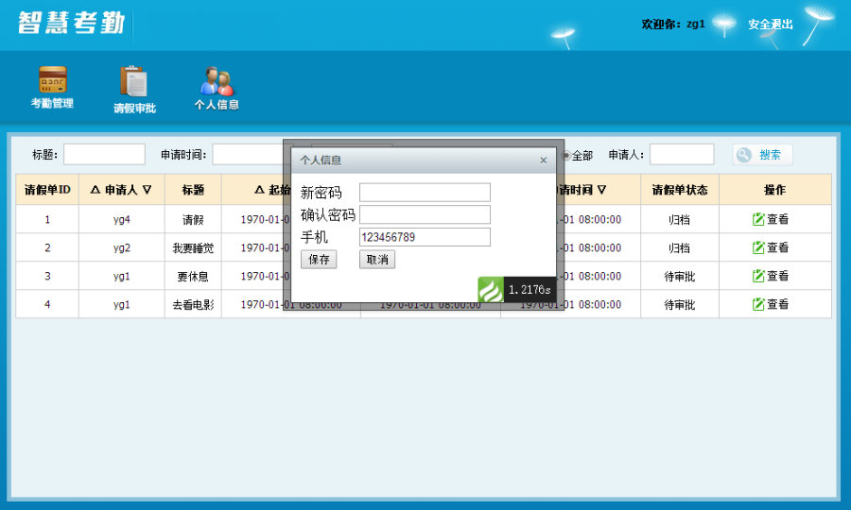851x510 pixels.
Task: Click the 标题 filter input field
Action: (104, 155)
